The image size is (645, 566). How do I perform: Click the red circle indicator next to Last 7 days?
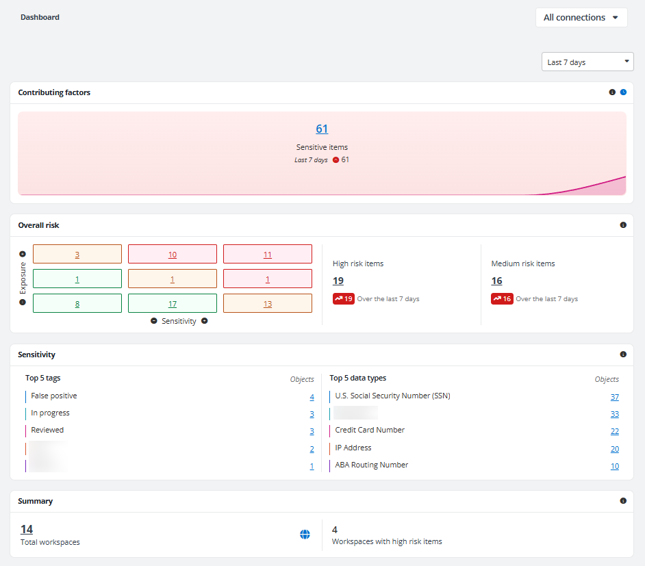pos(336,160)
